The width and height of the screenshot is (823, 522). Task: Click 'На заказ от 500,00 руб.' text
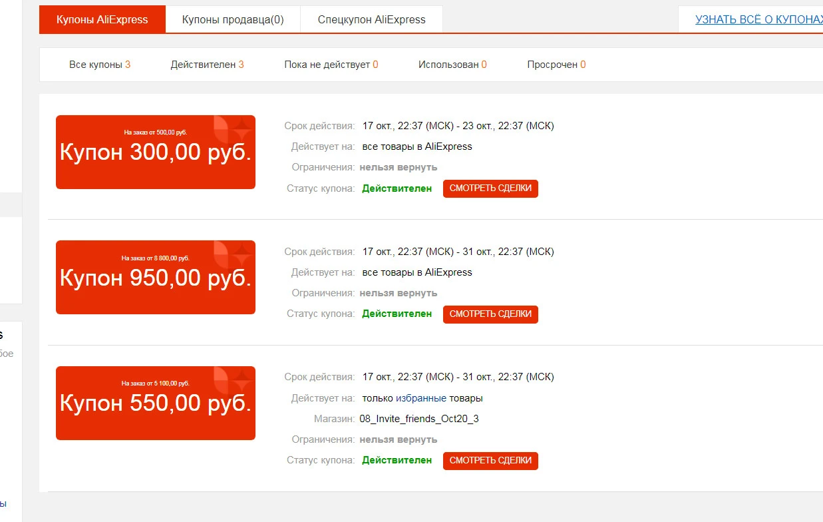point(156,132)
